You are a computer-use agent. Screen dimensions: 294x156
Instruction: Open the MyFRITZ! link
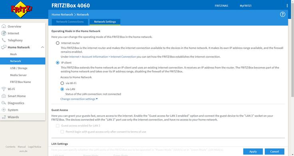pyautogui.click(x=245, y=6)
